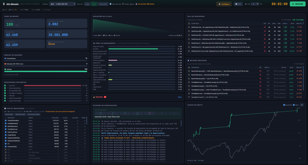The width and height of the screenshot is (308, 165).
Task: Check the RSI indicator checkbox
Action: coord(5,152)
